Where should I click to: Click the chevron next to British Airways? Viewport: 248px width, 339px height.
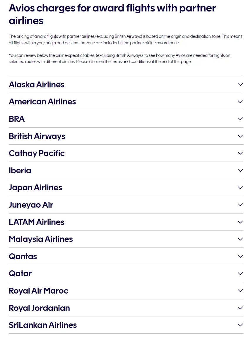(240, 136)
